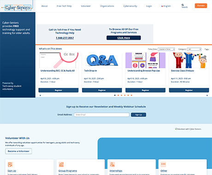
Task: Click the Email Address input field
Action: click(101, 115)
